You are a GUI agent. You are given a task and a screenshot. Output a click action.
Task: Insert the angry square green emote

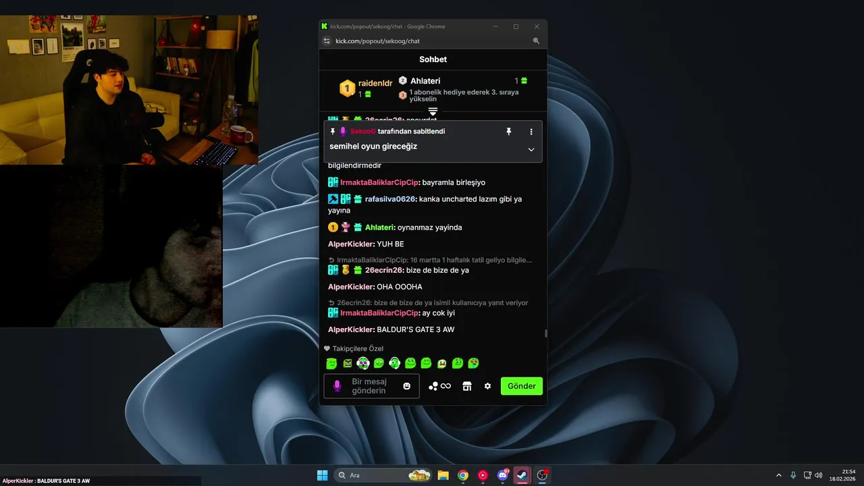tap(348, 364)
